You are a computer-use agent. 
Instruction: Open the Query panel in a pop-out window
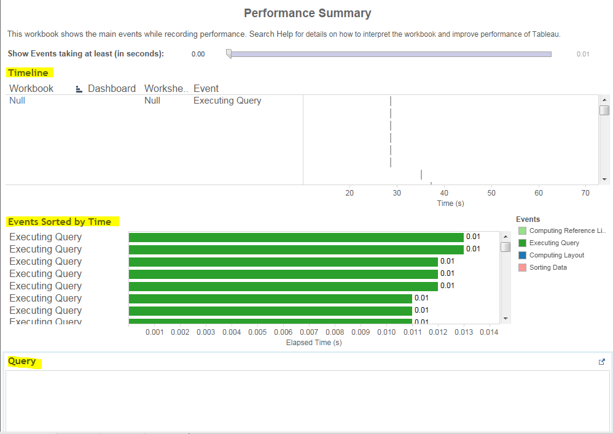coord(601,362)
